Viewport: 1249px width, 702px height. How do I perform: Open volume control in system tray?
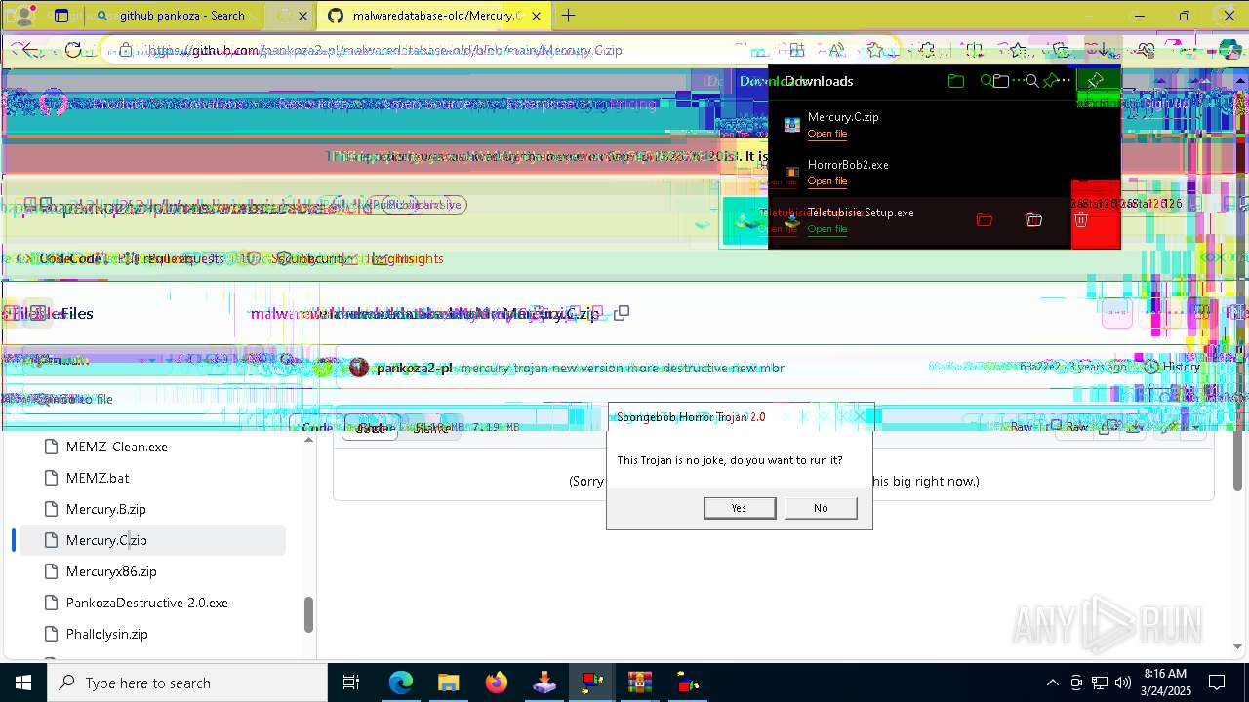click(x=1122, y=682)
